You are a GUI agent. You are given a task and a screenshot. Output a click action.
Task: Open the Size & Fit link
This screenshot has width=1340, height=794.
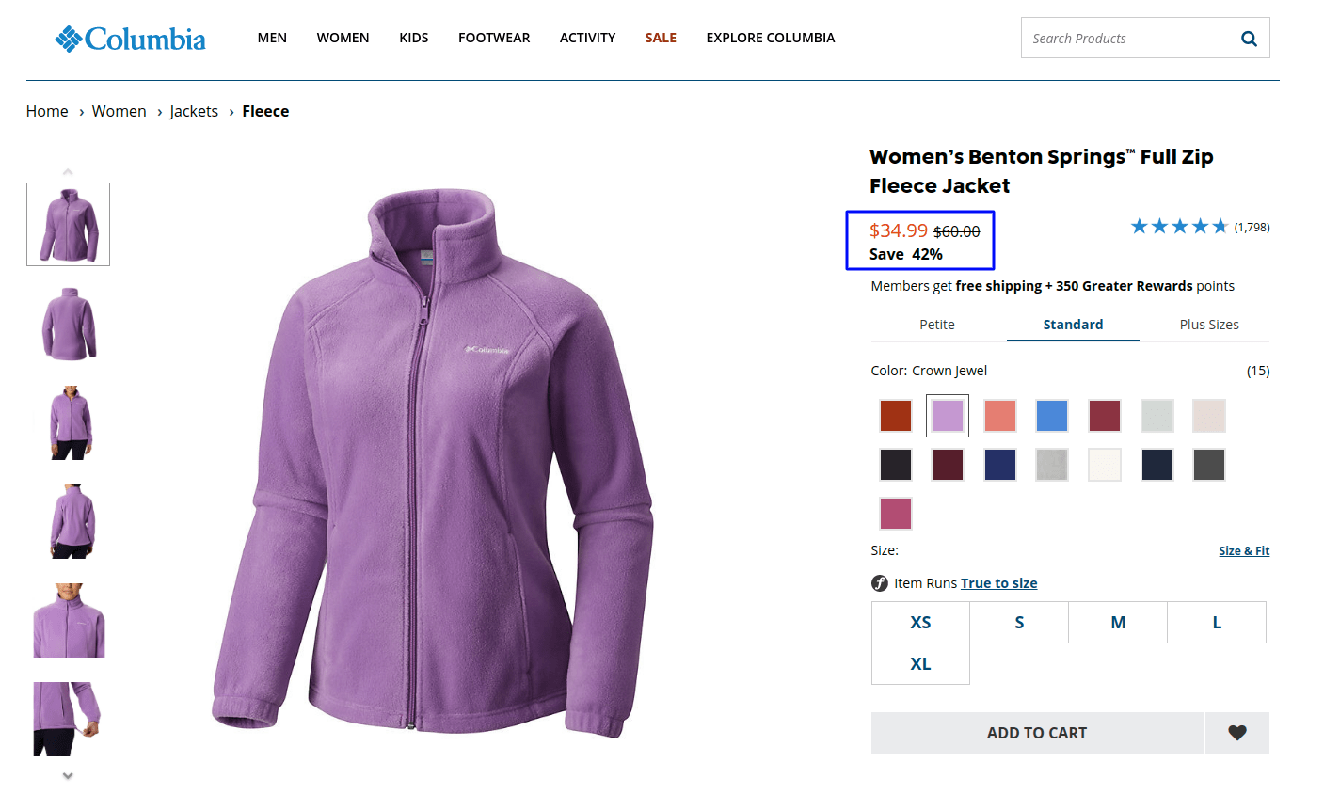point(1244,550)
